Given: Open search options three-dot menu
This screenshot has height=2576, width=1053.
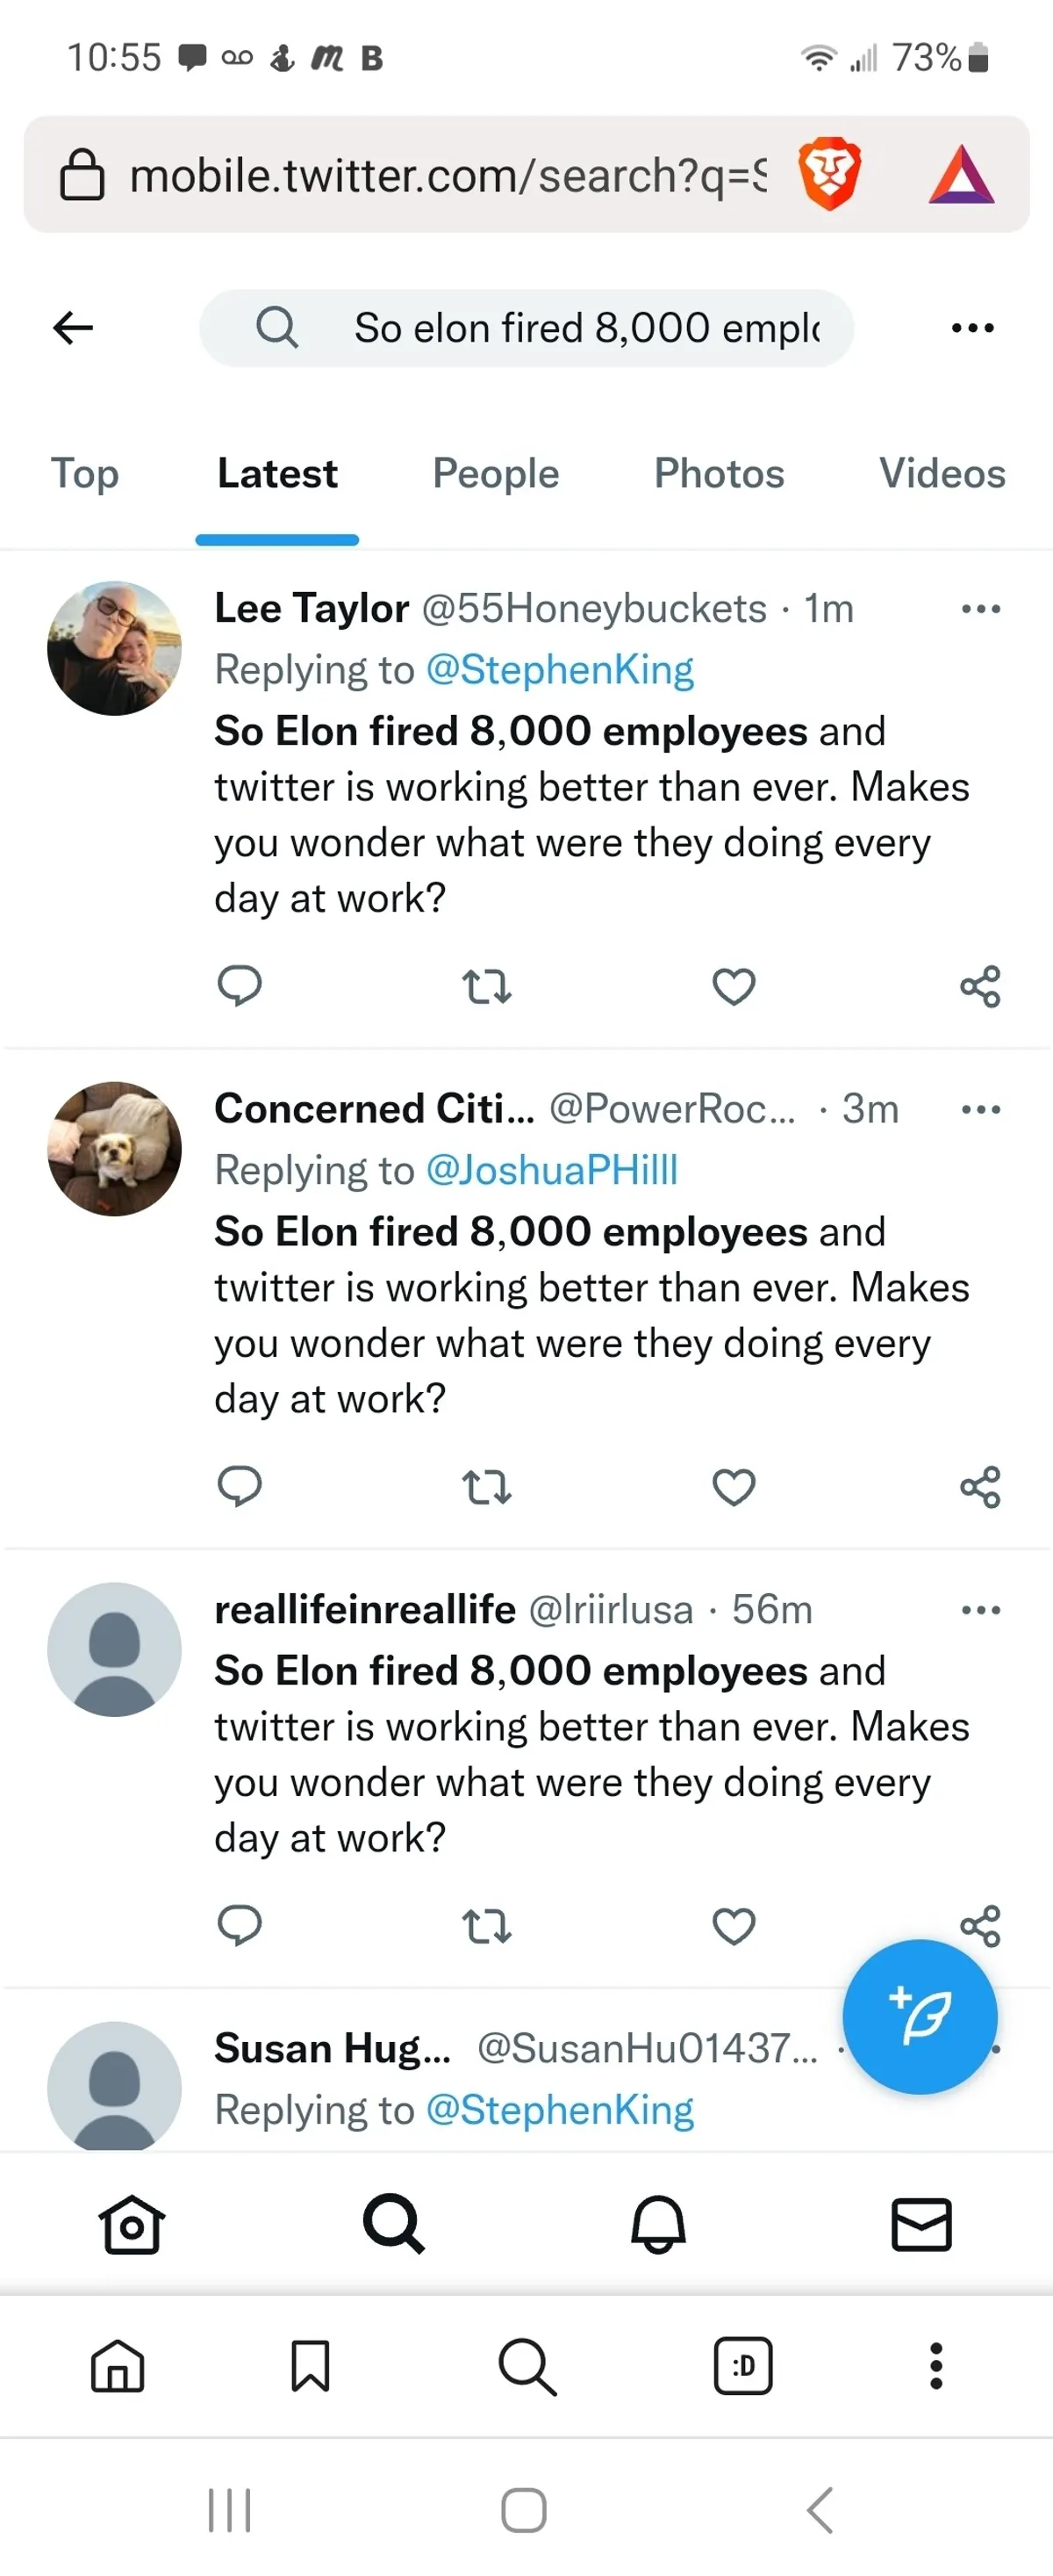Looking at the screenshot, I should 972,328.
